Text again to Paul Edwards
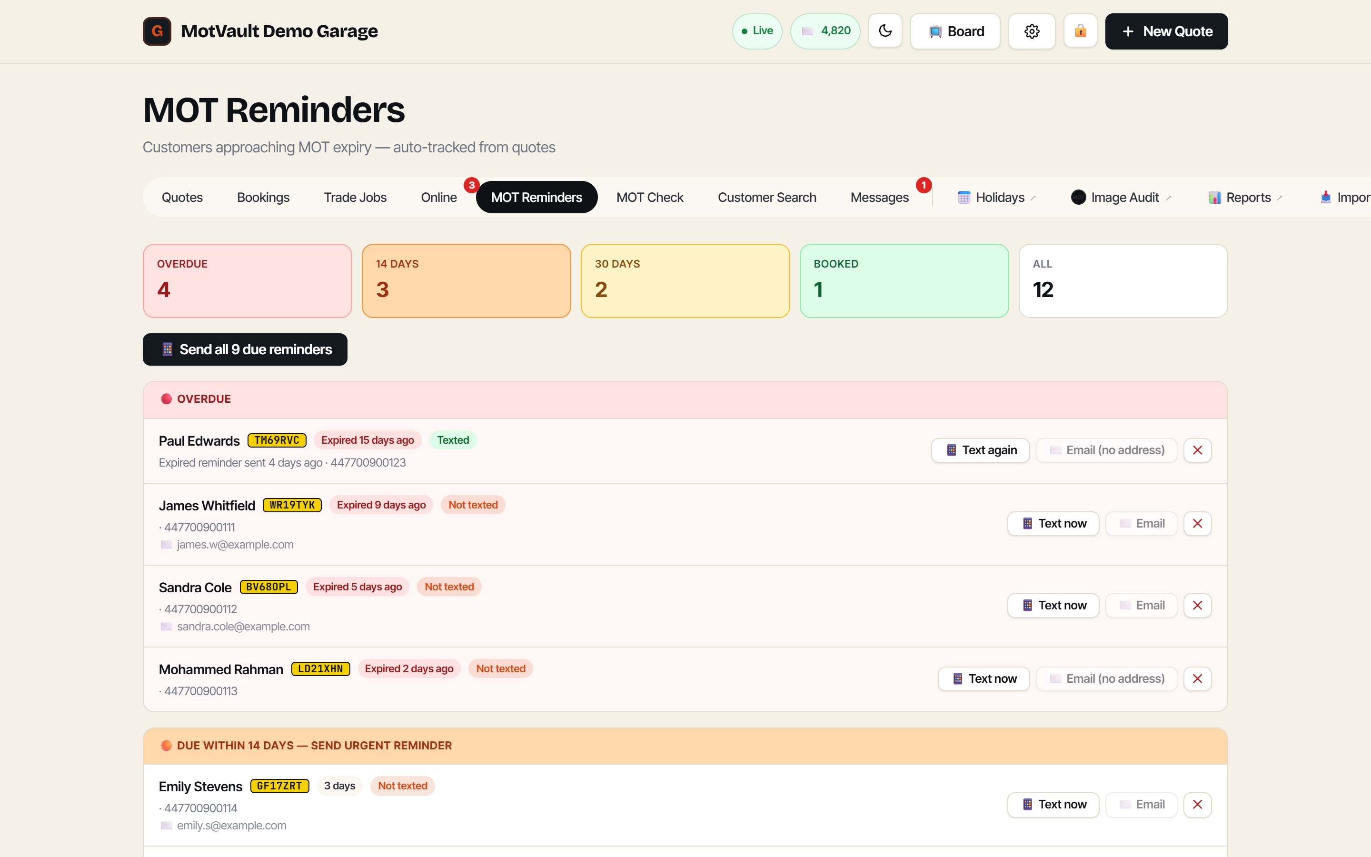The width and height of the screenshot is (1371, 857). (x=981, y=450)
